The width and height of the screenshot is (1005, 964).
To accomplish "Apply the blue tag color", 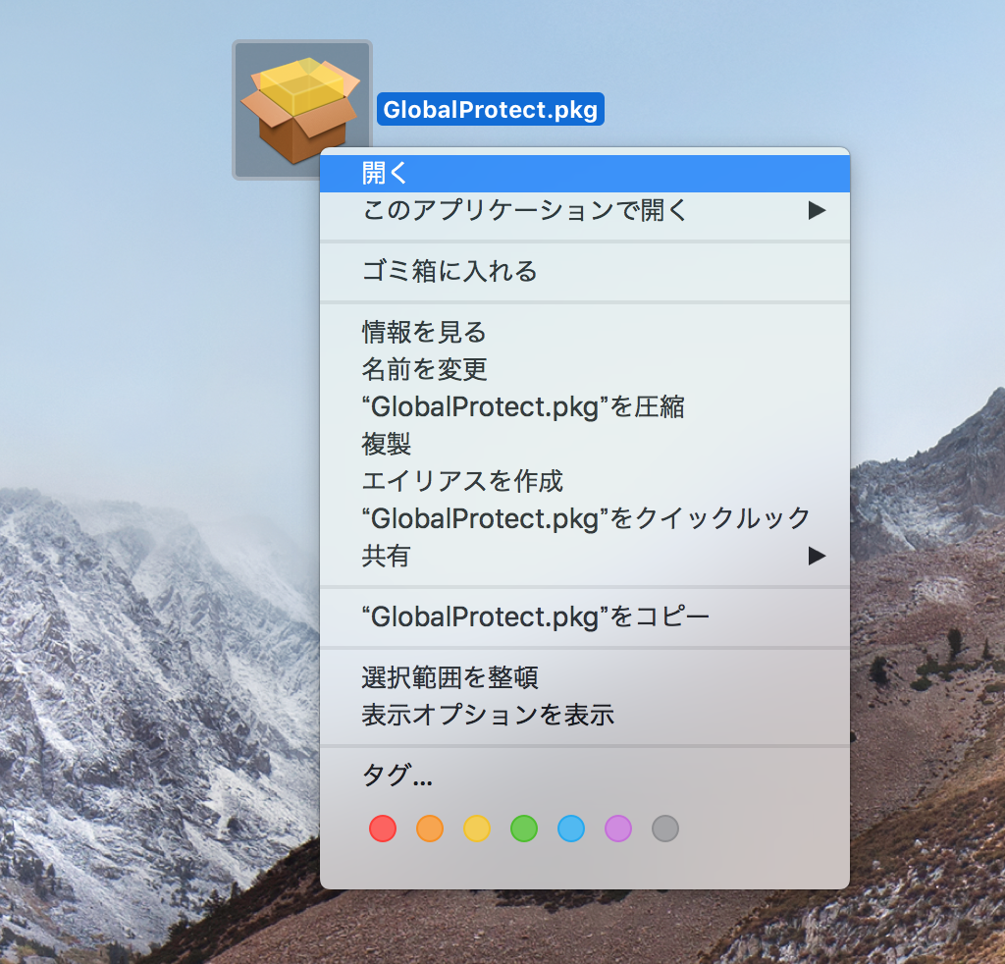I will (571, 829).
